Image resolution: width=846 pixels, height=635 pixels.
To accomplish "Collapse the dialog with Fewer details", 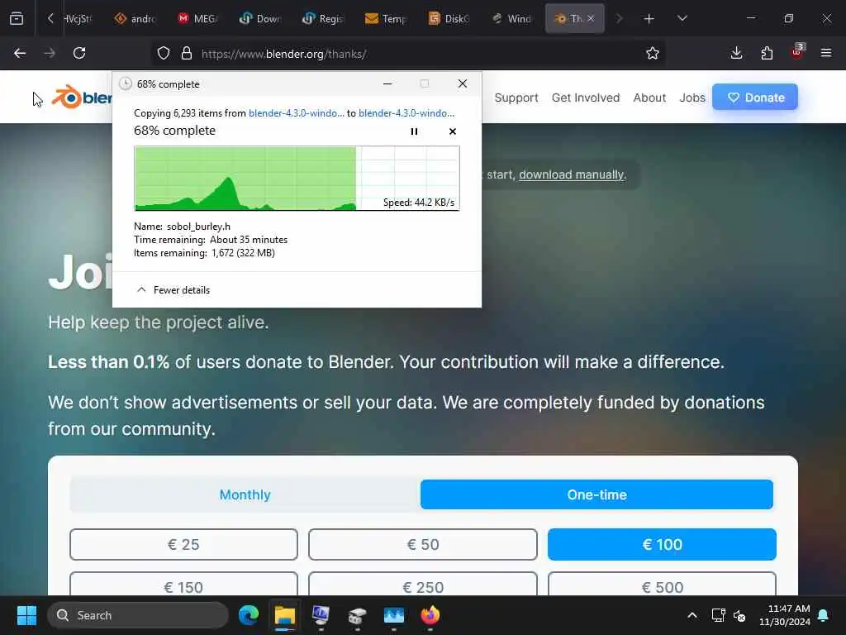I will 173,290.
